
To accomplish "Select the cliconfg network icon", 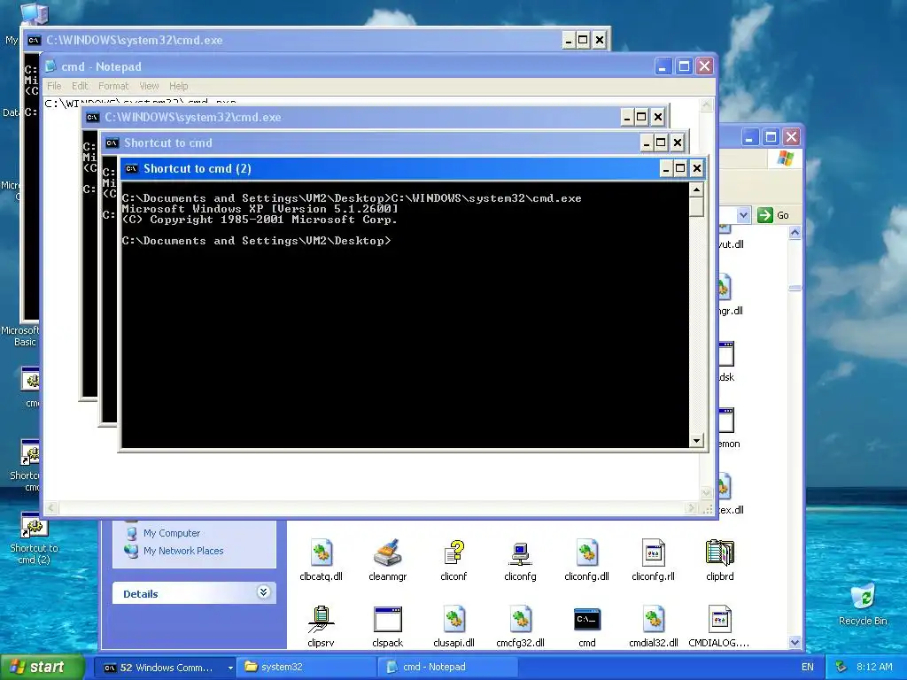I will [x=520, y=552].
